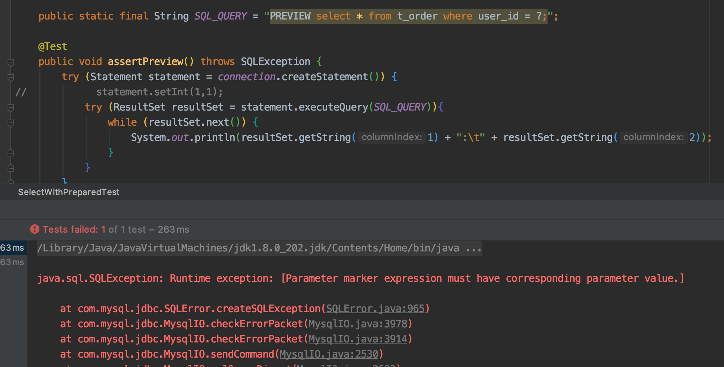Click the SelectWithPreparedTest breadcrumb
Screen dimensions: 724x367
click(69, 192)
